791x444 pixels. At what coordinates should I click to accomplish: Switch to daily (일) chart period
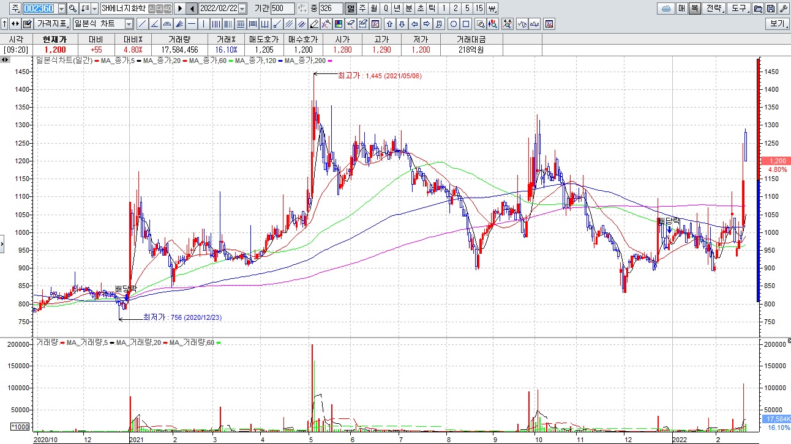click(350, 9)
